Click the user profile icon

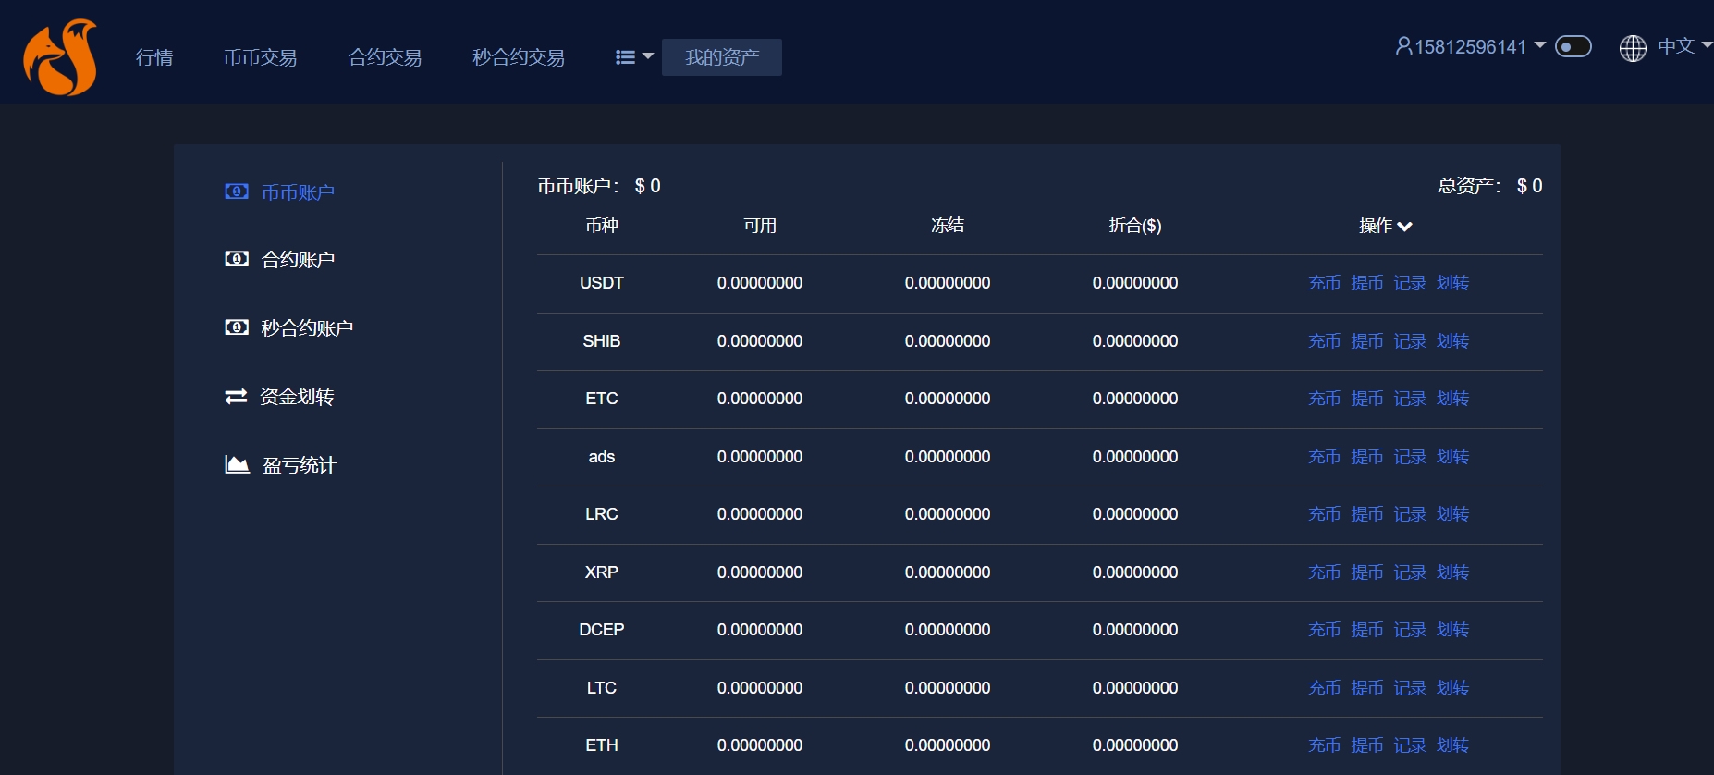click(x=1403, y=46)
